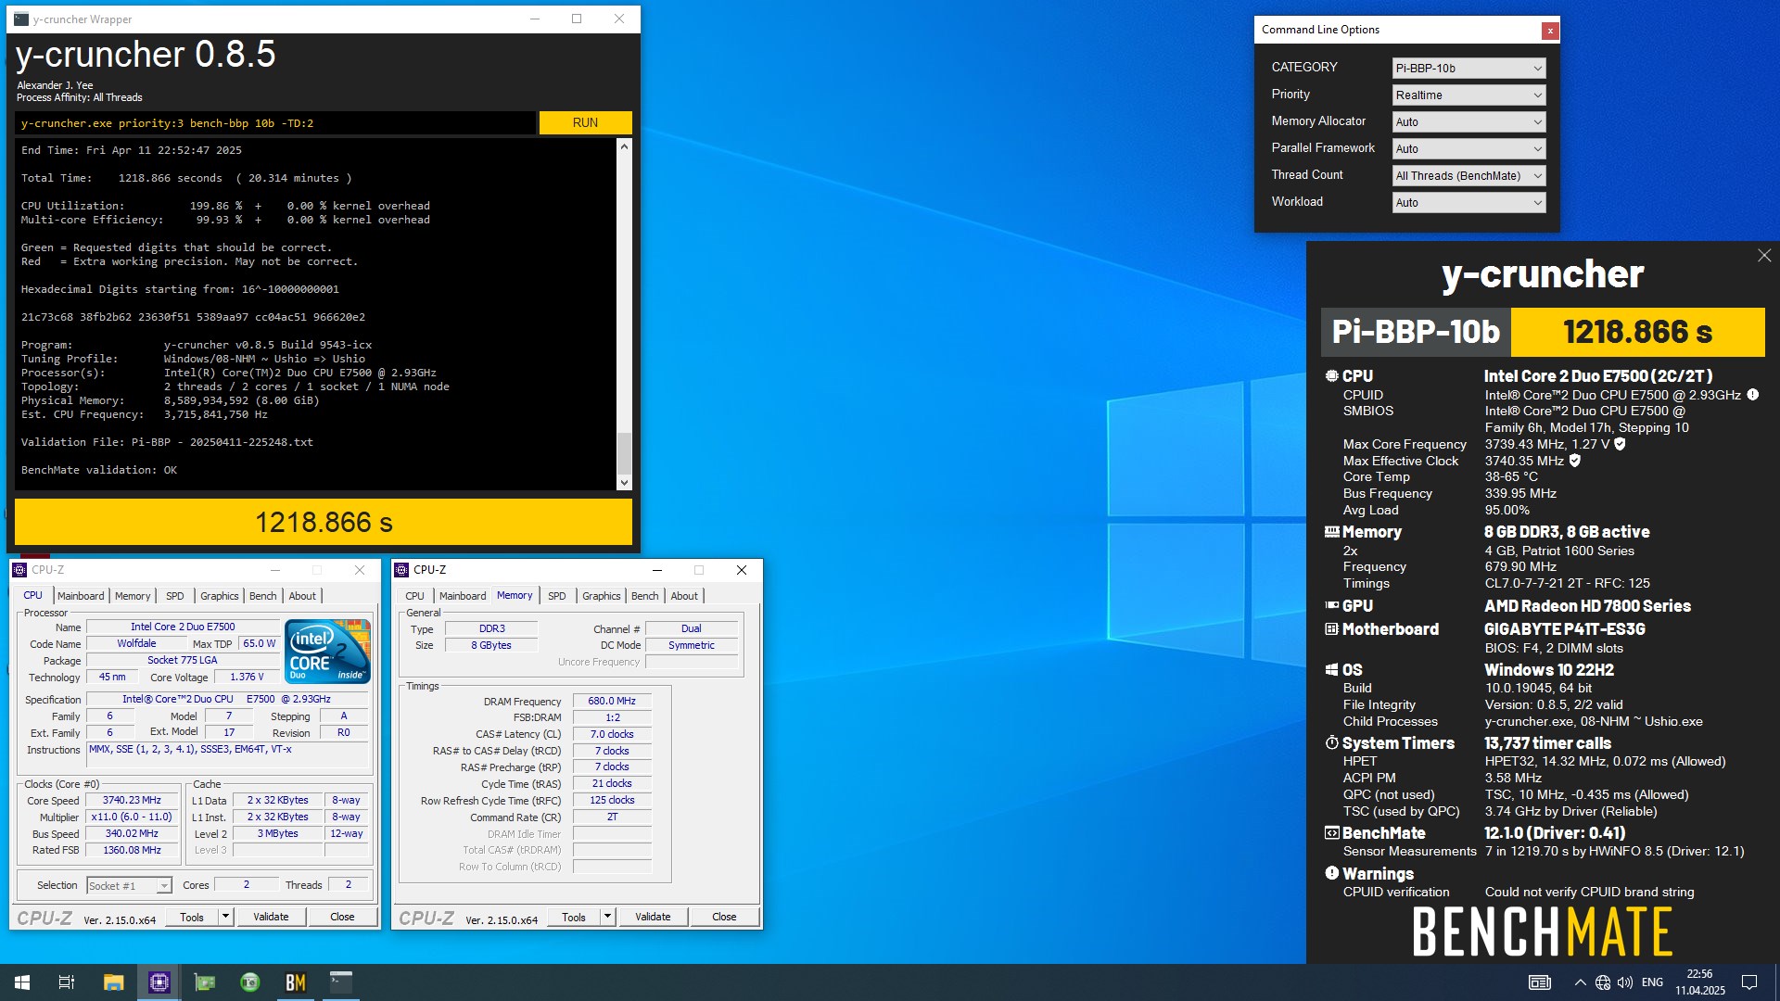Click Validate in the right CPU-Z window

click(653, 917)
